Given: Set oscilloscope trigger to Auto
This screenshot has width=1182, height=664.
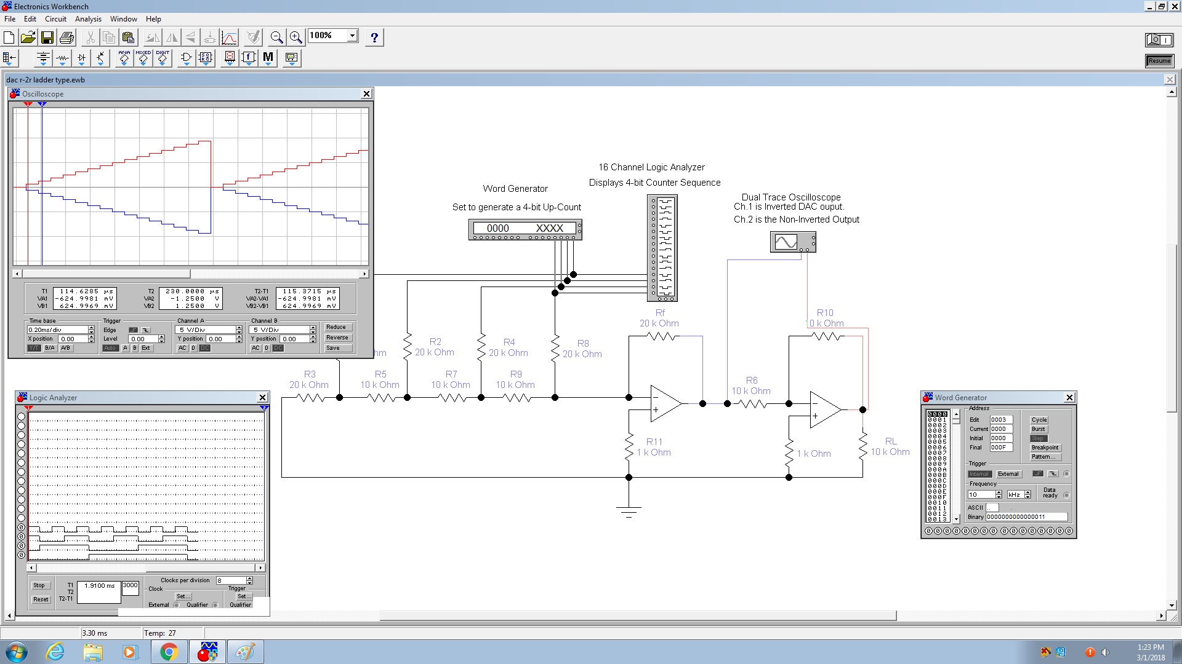Looking at the screenshot, I should tap(110, 348).
